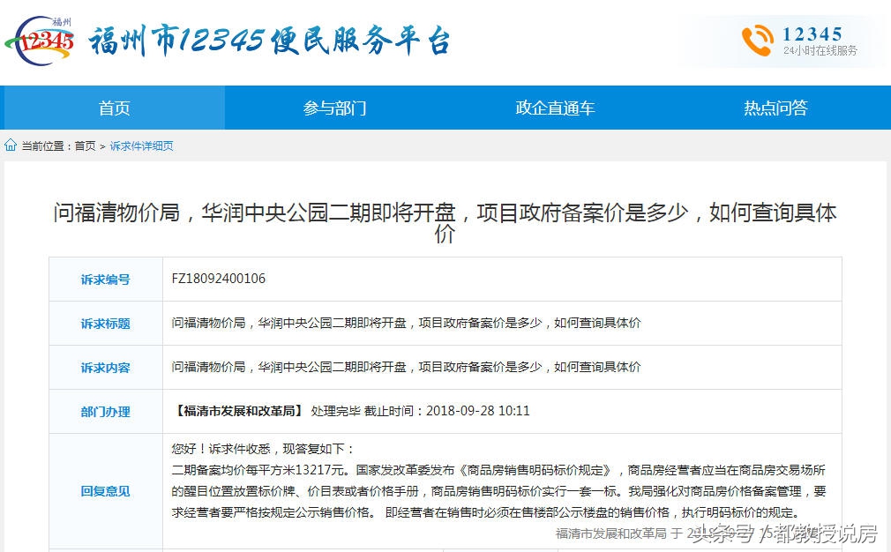
Task: Switch to the 首页 navigation tab
Action: click(x=113, y=108)
